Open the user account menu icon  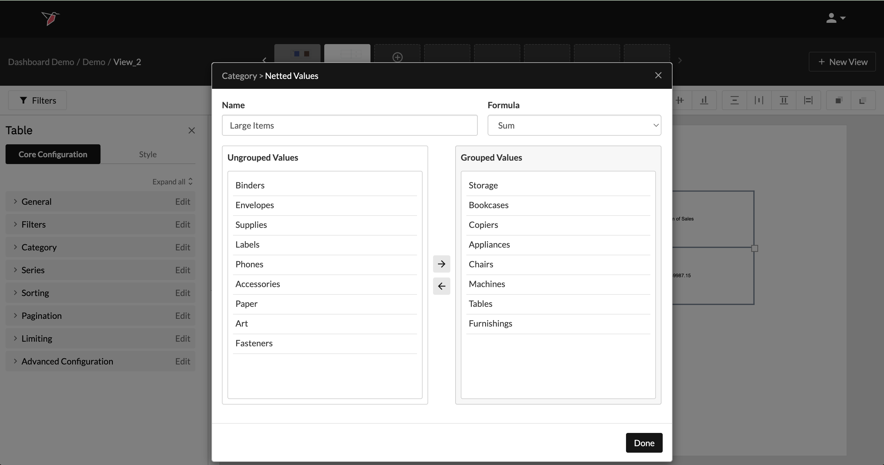click(x=835, y=18)
